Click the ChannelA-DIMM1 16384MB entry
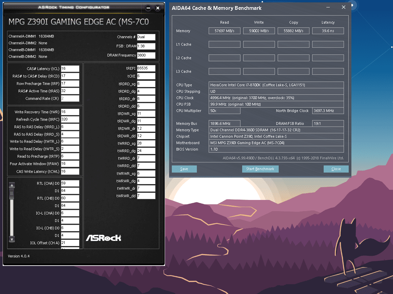Screen dimensions: 393x294 [x=31, y=36]
